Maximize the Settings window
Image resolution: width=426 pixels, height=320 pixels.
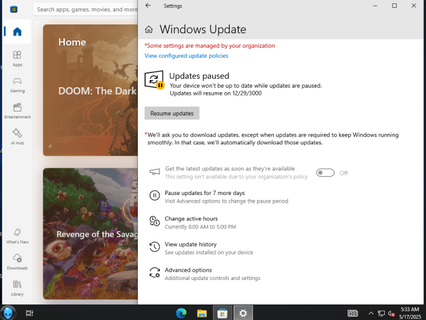tap(394, 6)
